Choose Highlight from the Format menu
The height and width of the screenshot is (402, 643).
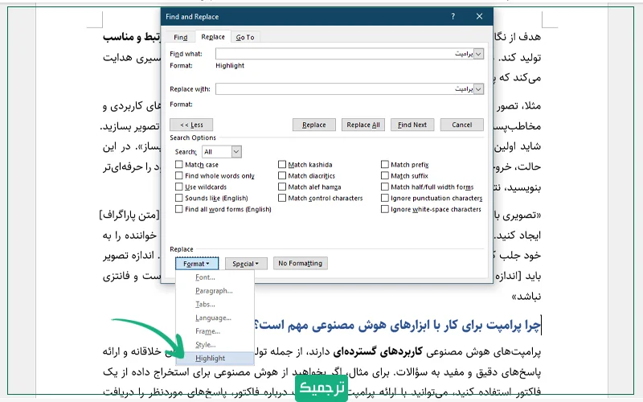pyautogui.click(x=210, y=358)
